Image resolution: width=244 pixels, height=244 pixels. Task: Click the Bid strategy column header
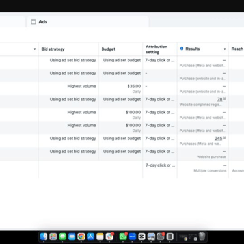coord(53,49)
